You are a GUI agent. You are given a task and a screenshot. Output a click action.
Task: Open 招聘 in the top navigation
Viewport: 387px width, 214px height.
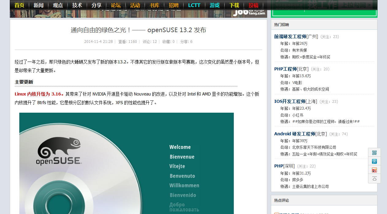coord(174,5)
